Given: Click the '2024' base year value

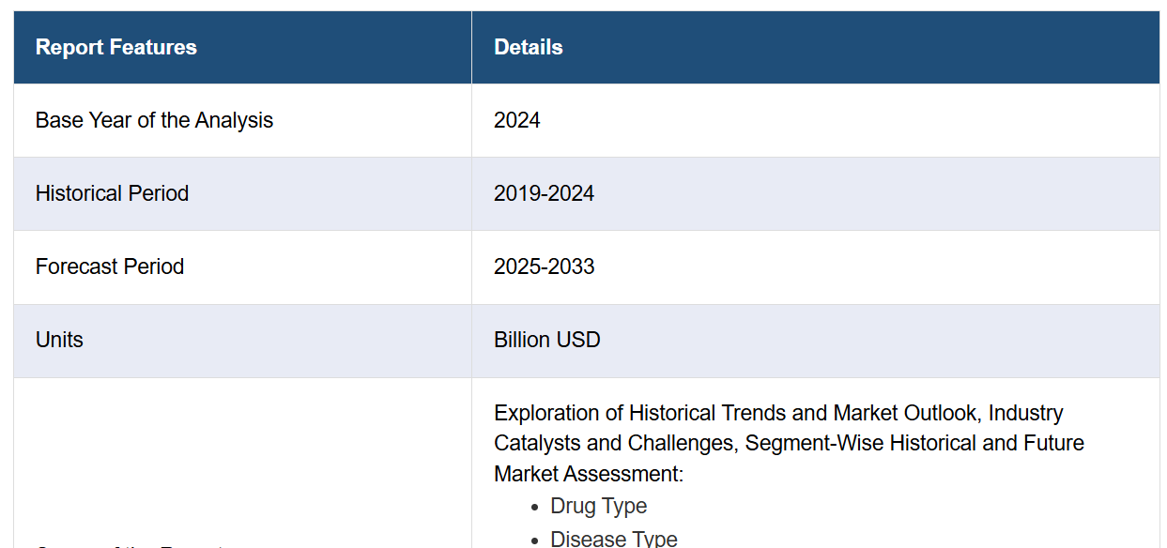Looking at the screenshot, I should click(517, 120).
